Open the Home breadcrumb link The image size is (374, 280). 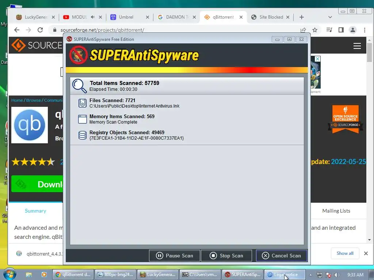17,100
